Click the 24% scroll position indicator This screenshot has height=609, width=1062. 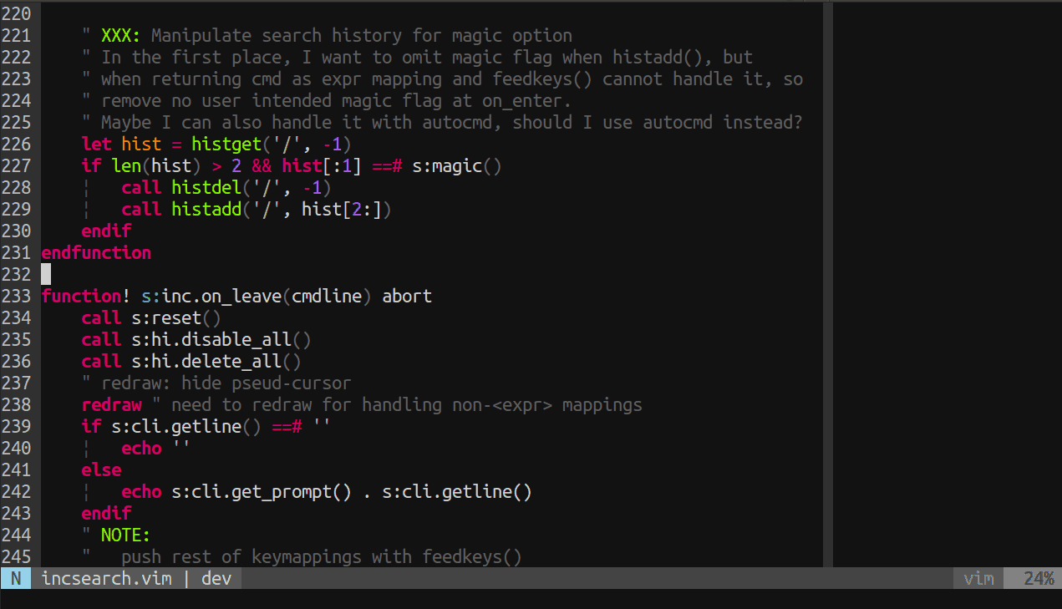coord(1038,578)
